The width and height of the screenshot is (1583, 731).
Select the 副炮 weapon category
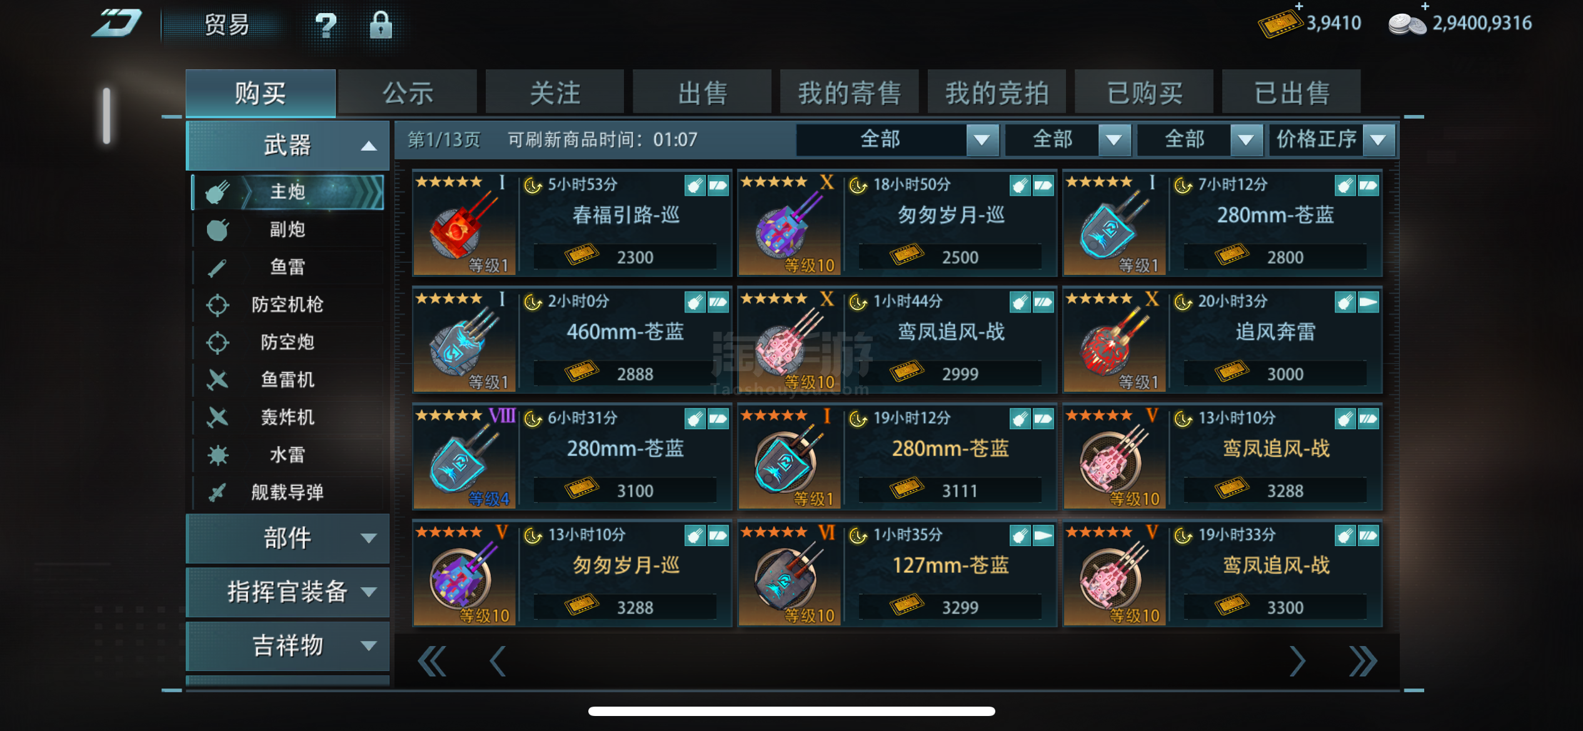(x=288, y=230)
